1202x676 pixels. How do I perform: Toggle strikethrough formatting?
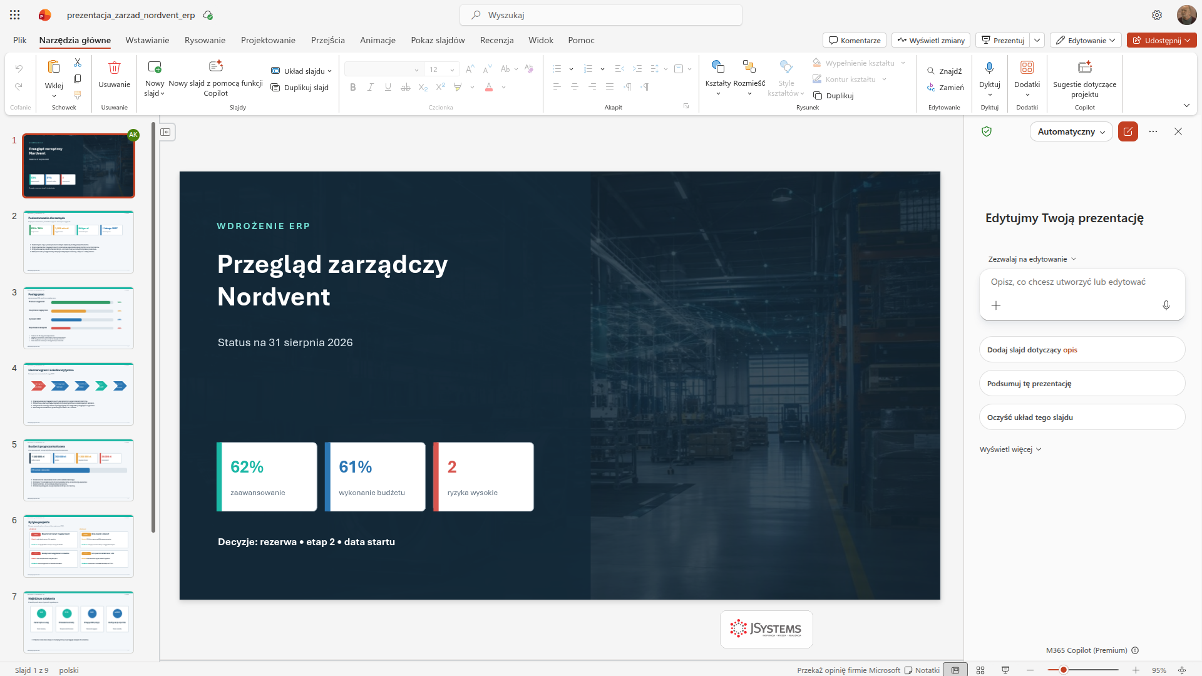click(x=406, y=87)
